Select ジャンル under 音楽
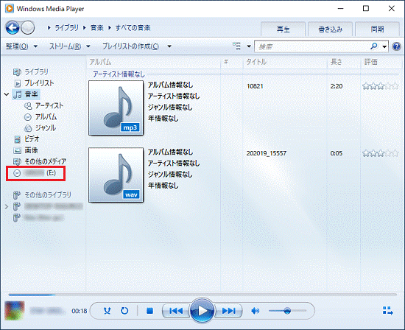405x330 pixels. 46,128
